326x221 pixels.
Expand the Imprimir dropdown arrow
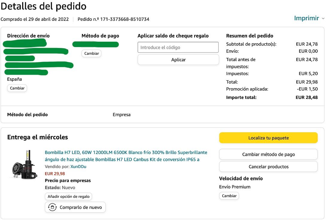[x=323, y=18]
